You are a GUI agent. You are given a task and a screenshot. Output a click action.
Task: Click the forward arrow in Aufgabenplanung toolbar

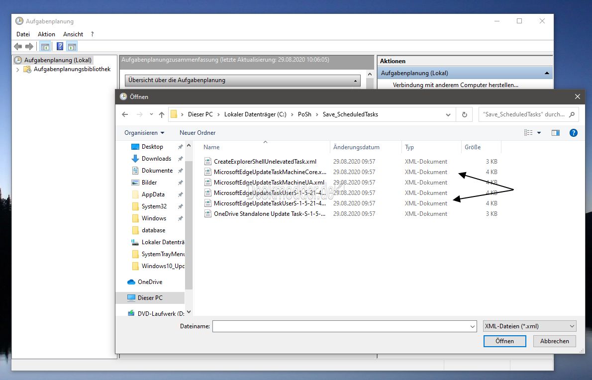29,47
